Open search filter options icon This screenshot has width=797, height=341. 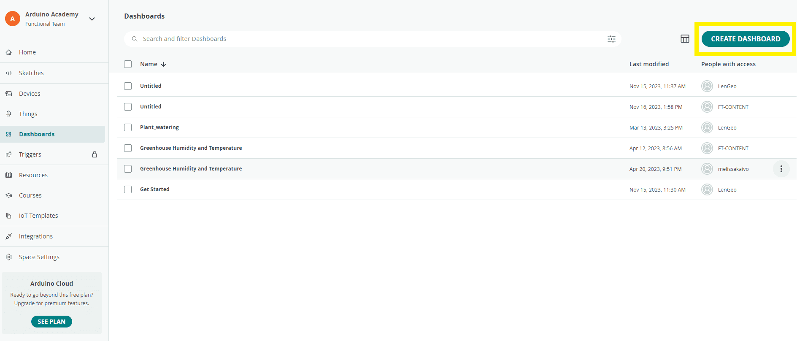coord(611,39)
